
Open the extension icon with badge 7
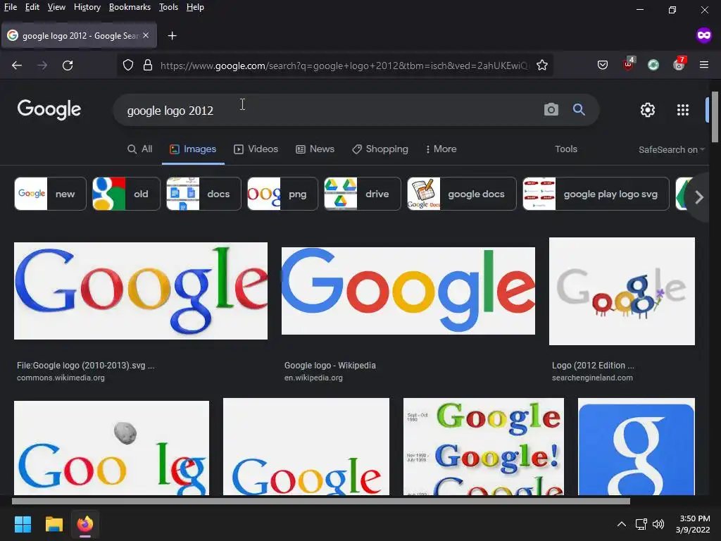click(x=679, y=64)
